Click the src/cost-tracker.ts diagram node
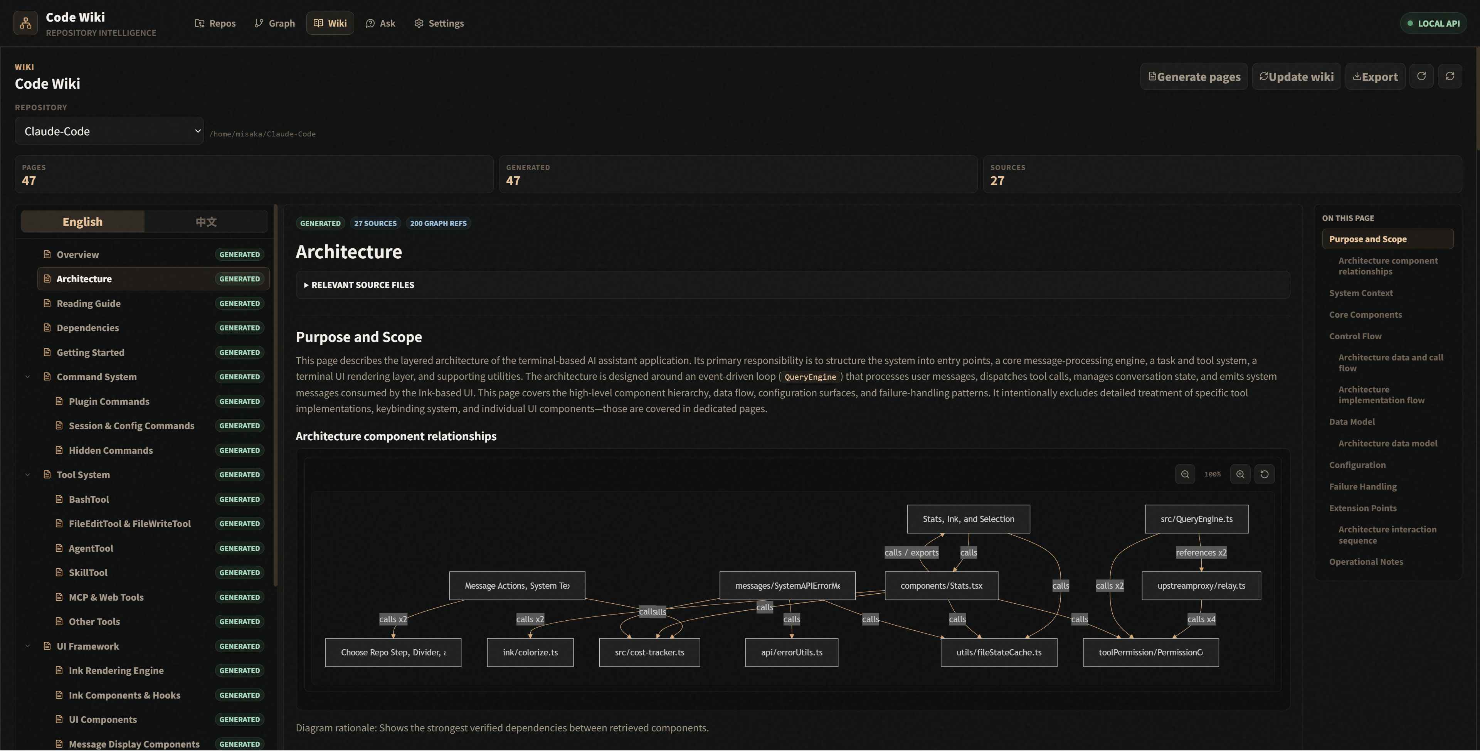Viewport: 1480px width, 751px height. pyautogui.click(x=649, y=652)
